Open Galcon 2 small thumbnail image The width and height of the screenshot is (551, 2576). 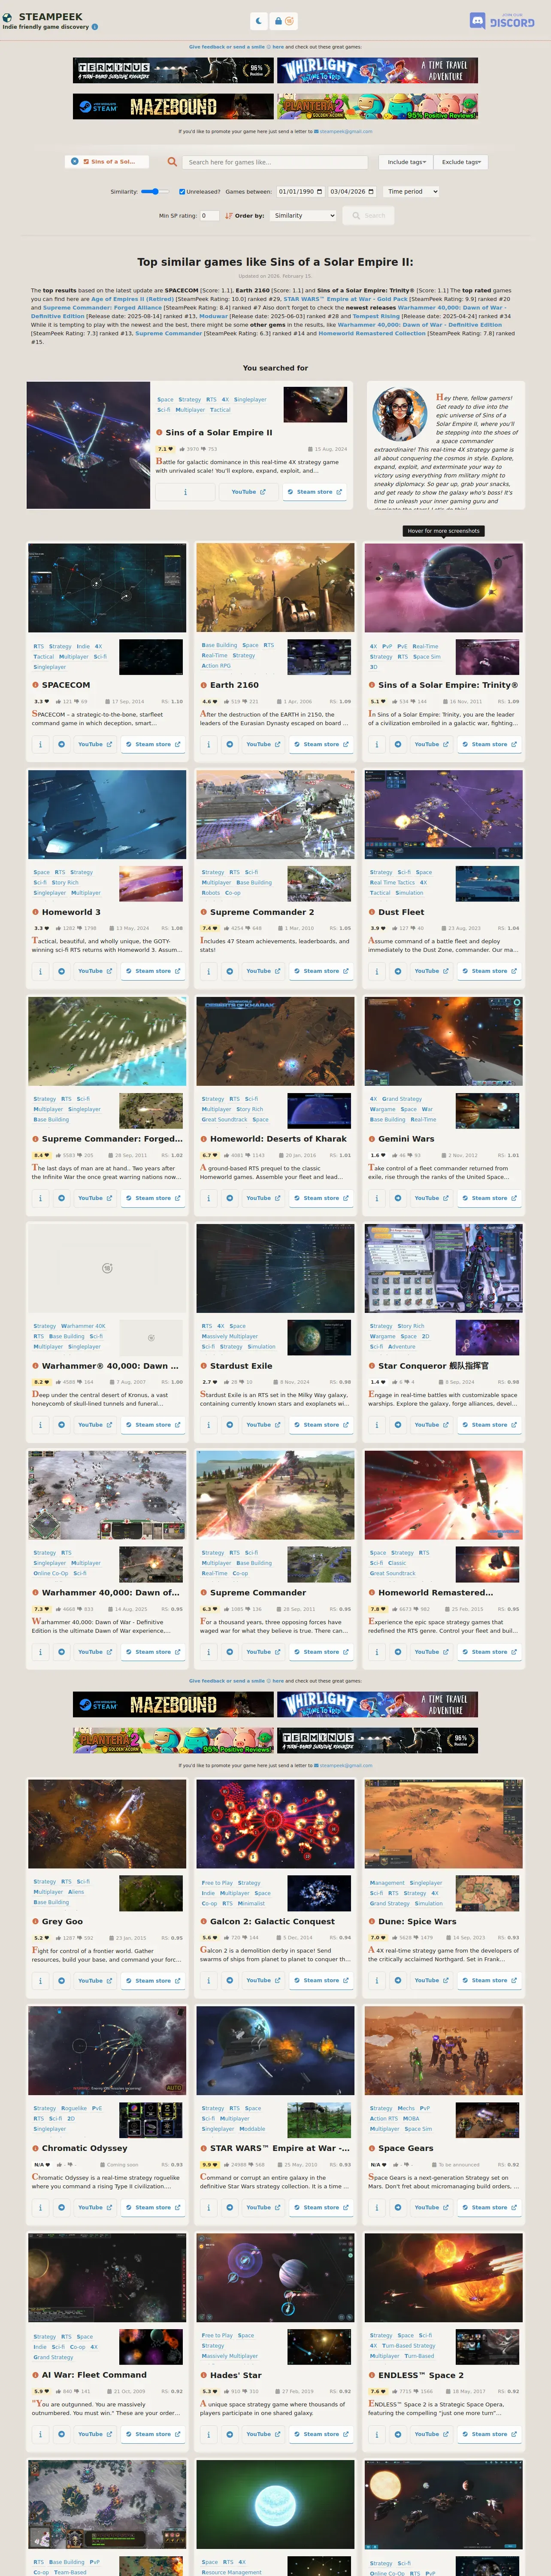coord(319,1893)
